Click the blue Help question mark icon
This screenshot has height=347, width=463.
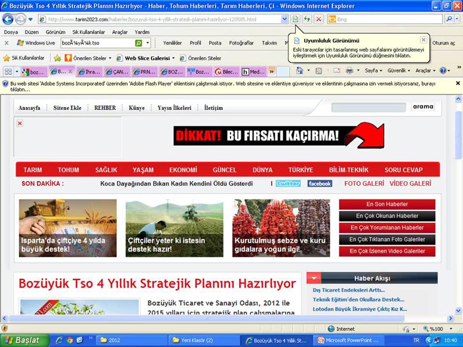tap(443, 71)
